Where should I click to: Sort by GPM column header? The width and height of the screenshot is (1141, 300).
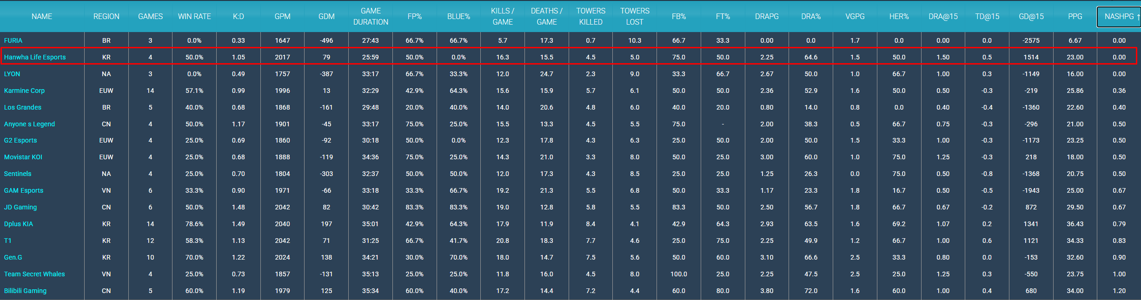[282, 17]
